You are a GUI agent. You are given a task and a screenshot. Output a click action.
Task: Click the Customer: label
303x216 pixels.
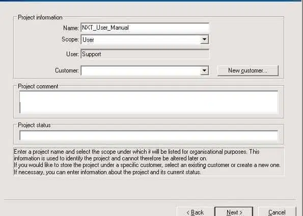pos(67,70)
